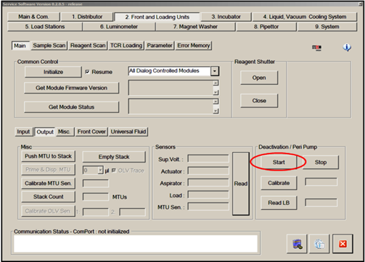365x262 pixels.
Task: Click the Stack Count MTUs field
Action: tap(95, 197)
